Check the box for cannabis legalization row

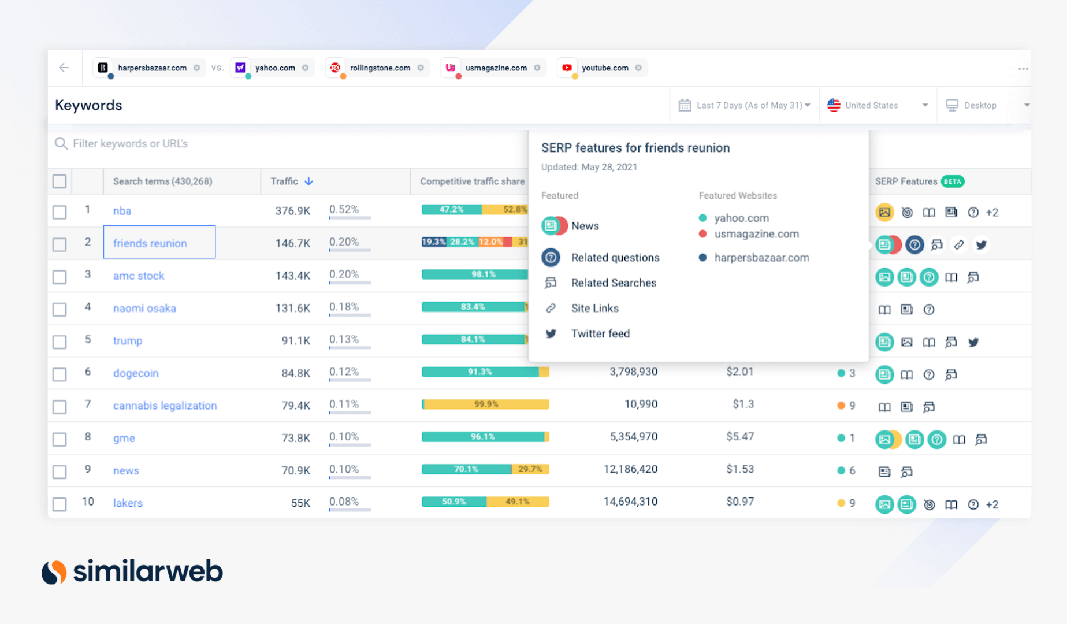pyautogui.click(x=60, y=407)
